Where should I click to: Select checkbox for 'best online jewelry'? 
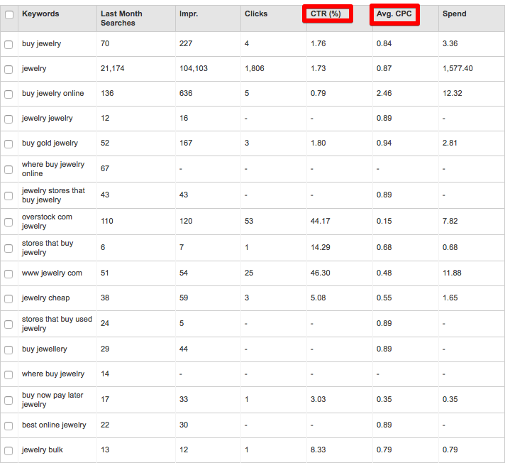(x=9, y=426)
